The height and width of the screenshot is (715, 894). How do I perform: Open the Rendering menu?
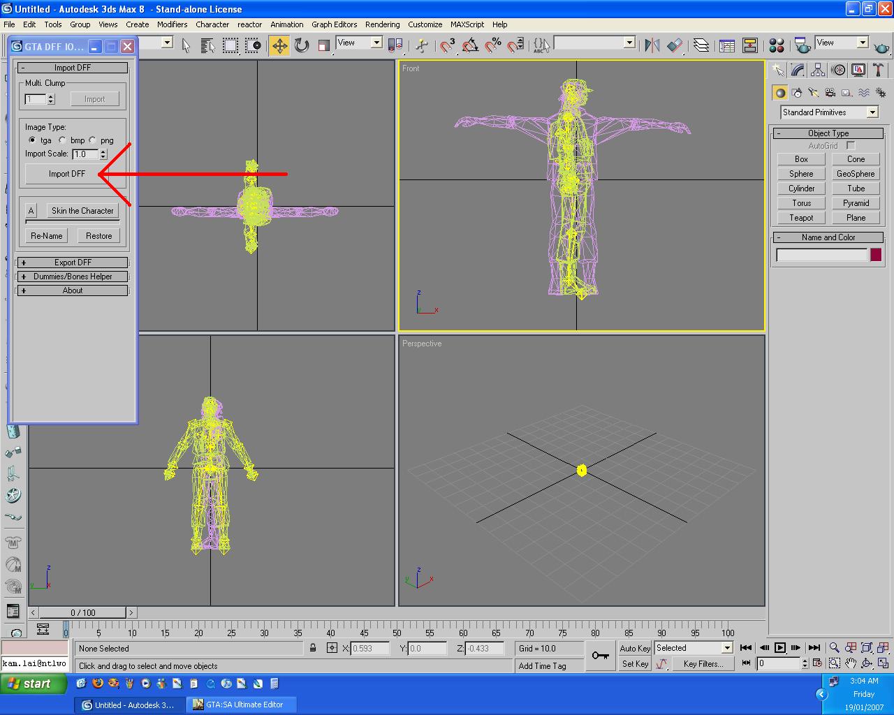click(x=382, y=24)
